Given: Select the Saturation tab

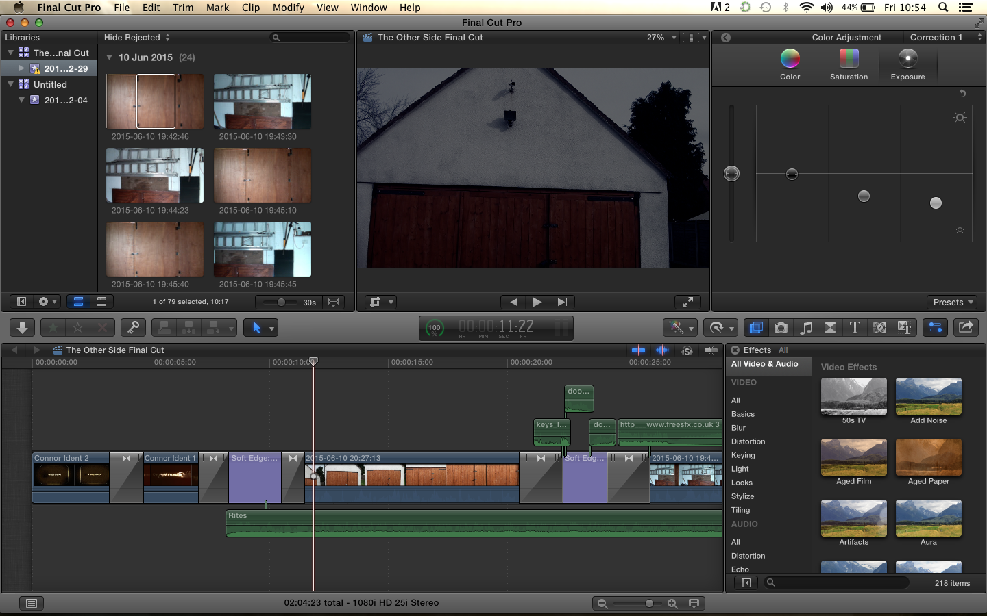Looking at the screenshot, I should (849, 64).
